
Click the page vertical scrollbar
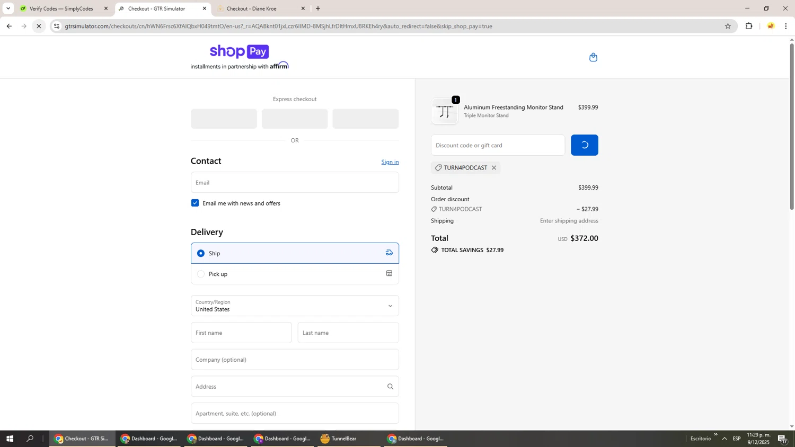(x=792, y=127)
